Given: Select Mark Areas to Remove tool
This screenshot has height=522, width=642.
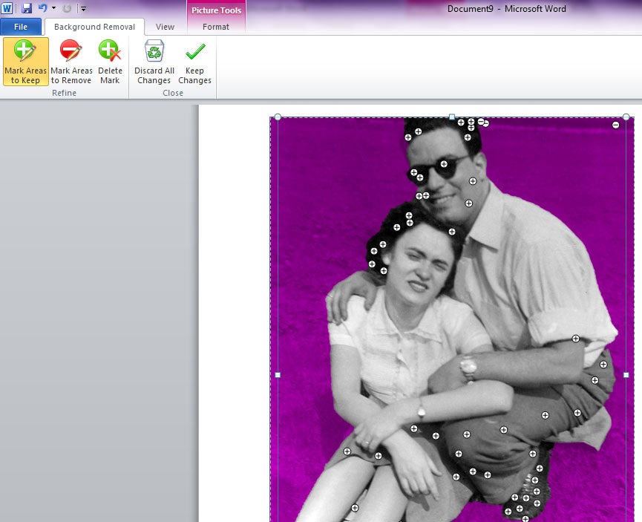Looking at the screenshot, I should pos(71,62).
